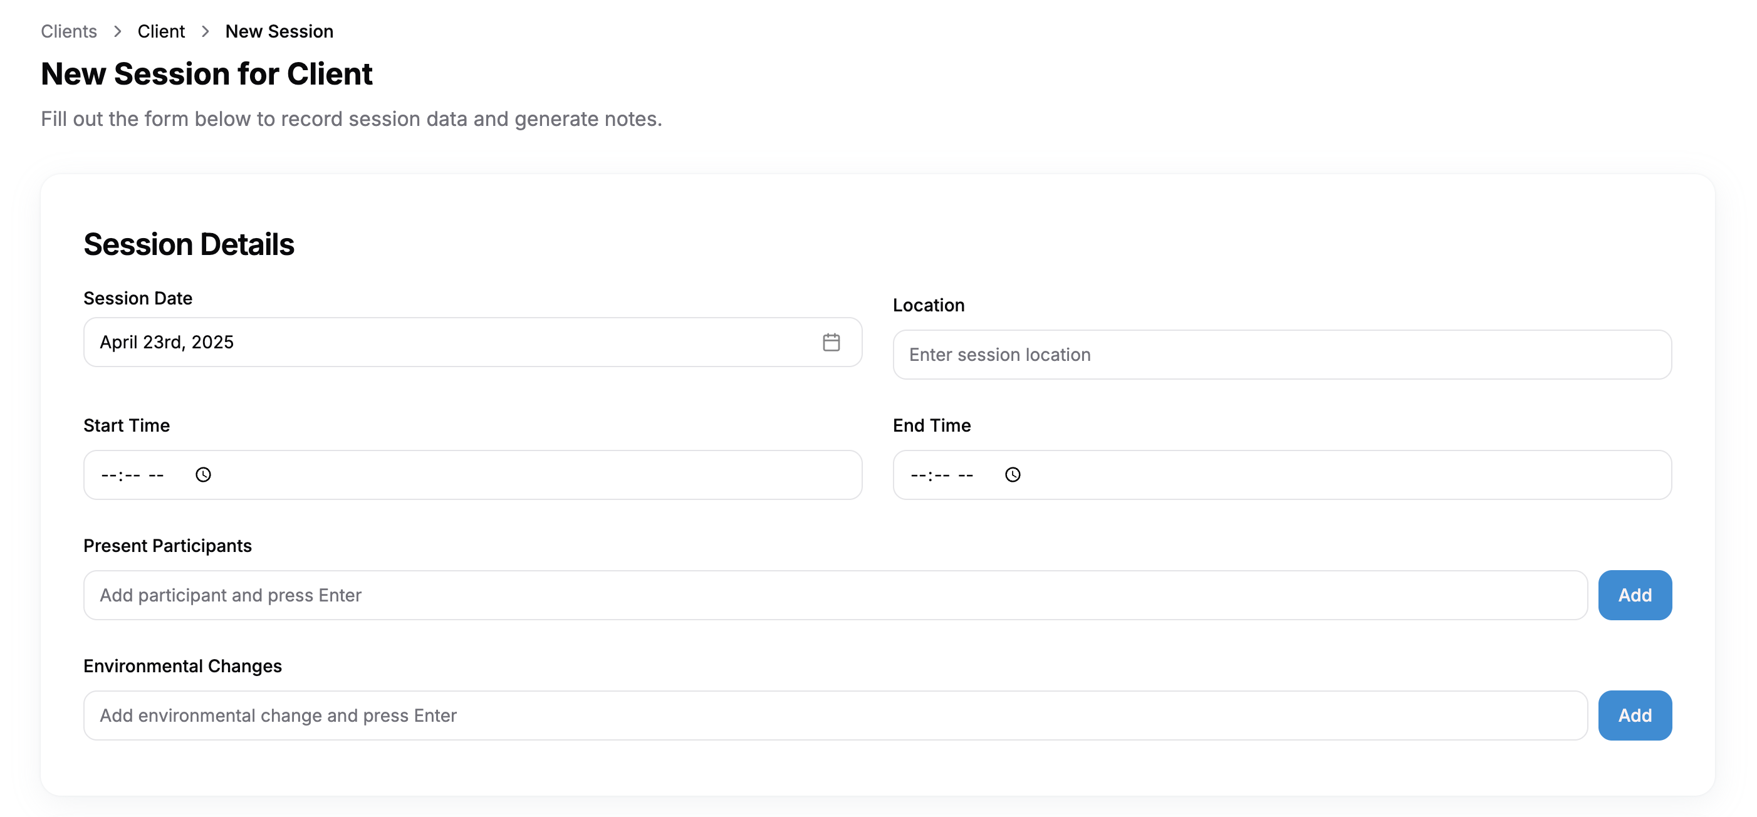Click the Present Participants label
1757x817 pixels.
click(x=167, y=546)
